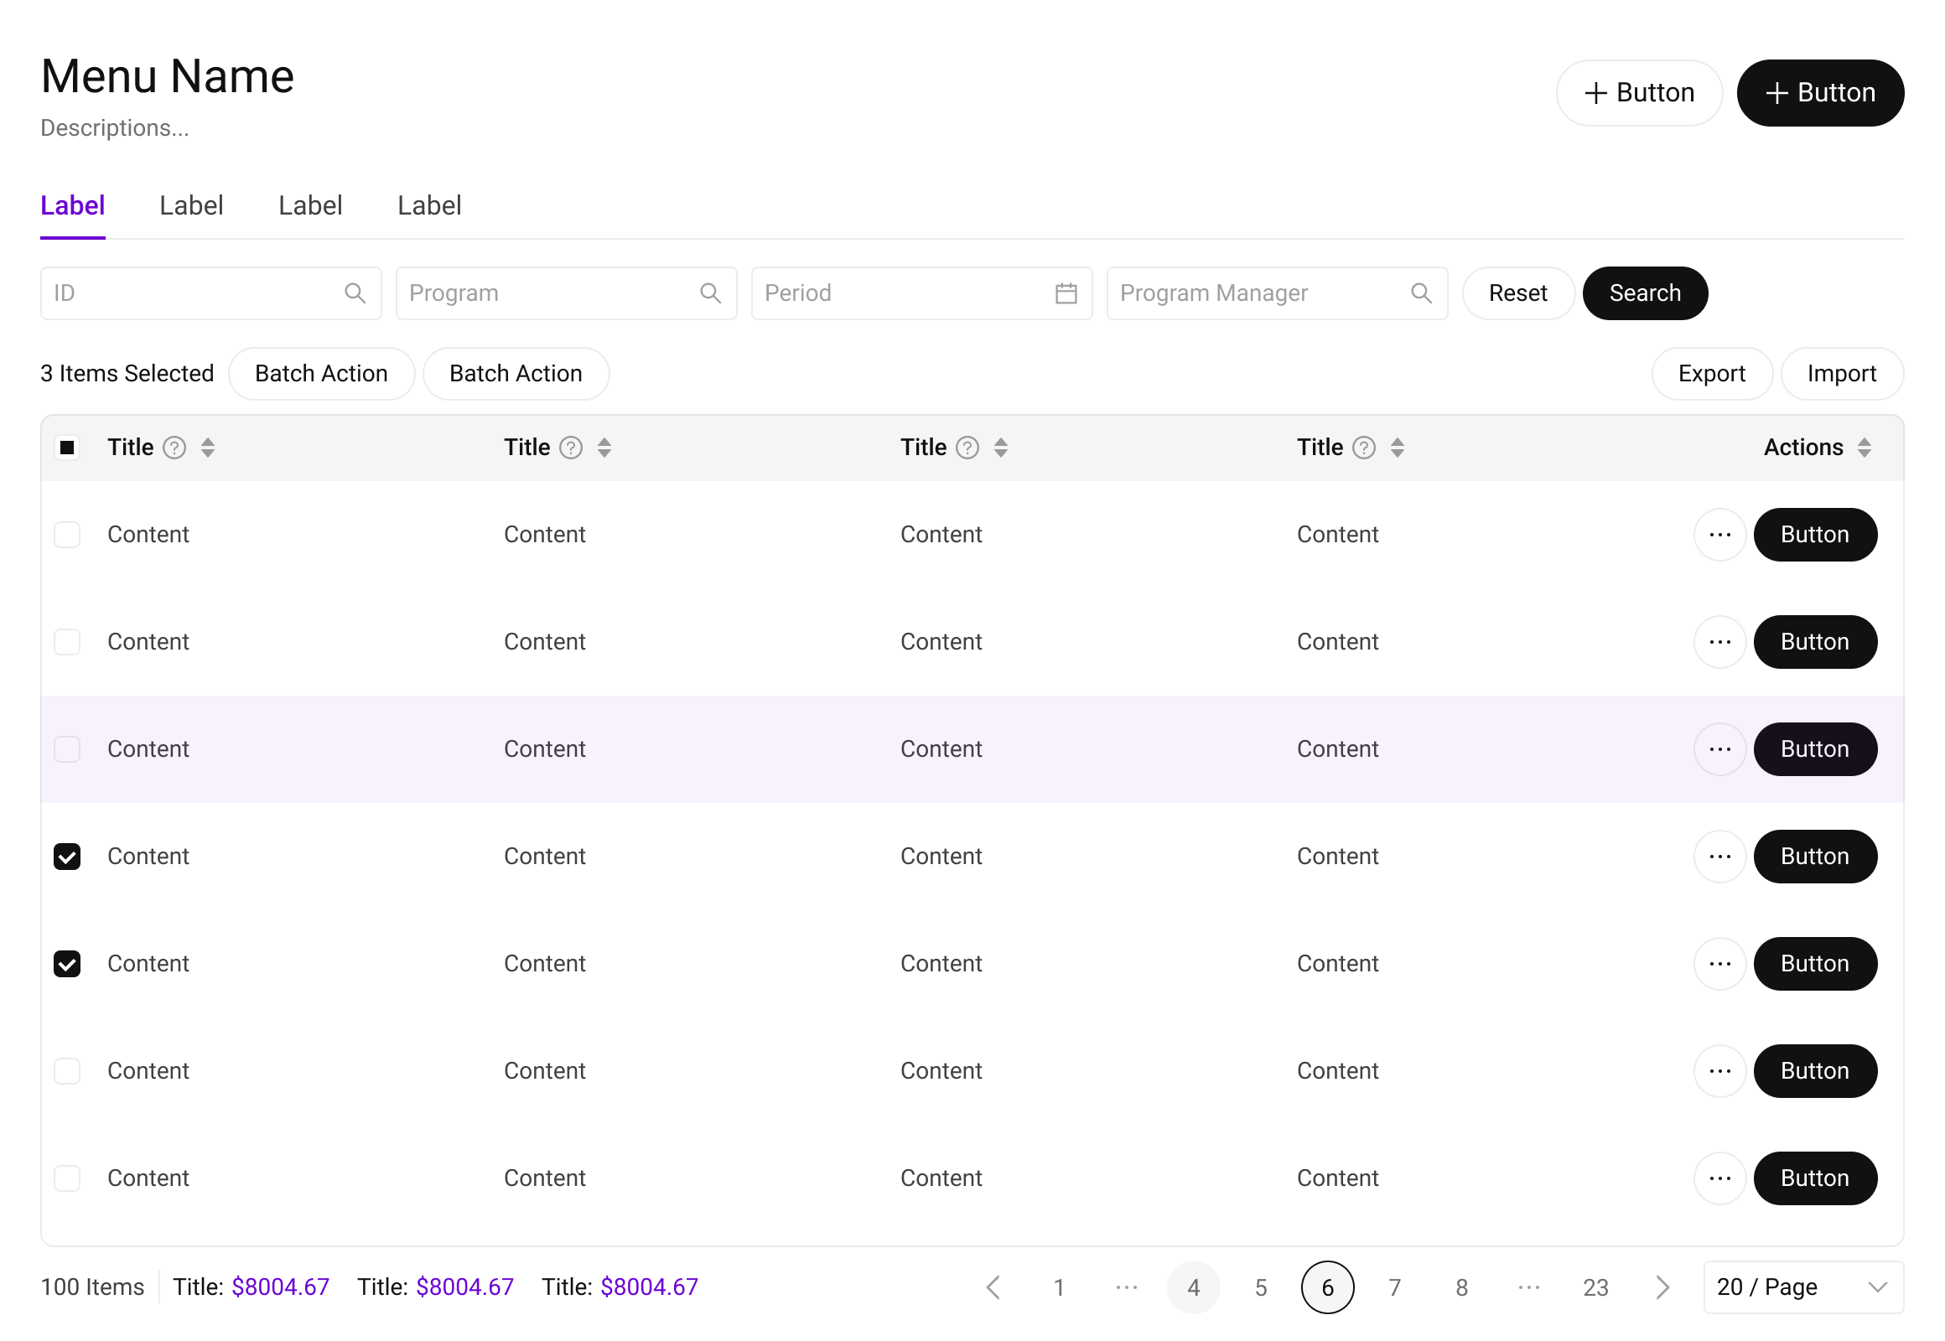The image size is (1945, 1341).
Task: Click the magnifier icon in Program Manager field
Action: 1420,293
